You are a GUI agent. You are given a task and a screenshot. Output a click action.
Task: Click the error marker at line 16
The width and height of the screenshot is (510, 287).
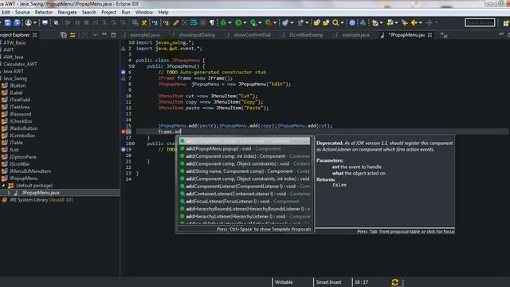click(x=124, y=132)
